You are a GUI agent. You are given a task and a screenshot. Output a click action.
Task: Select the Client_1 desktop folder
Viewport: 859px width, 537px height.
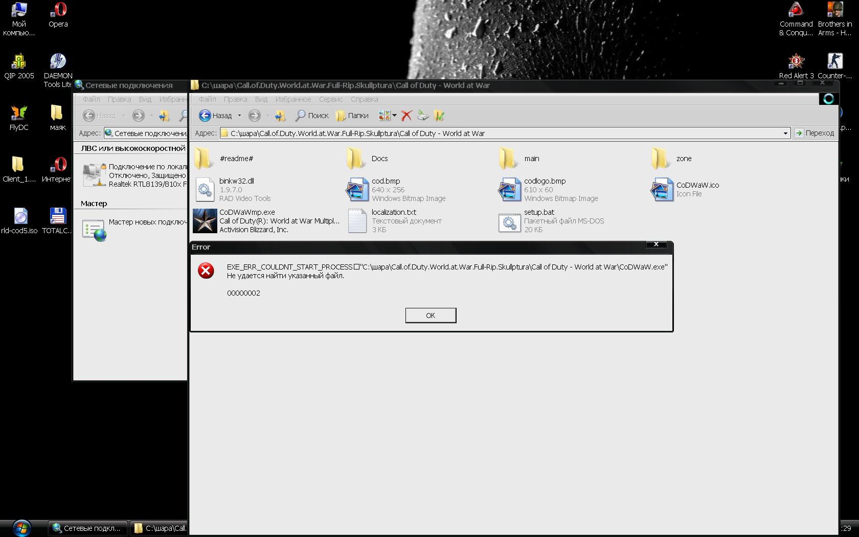pos(19,170)
